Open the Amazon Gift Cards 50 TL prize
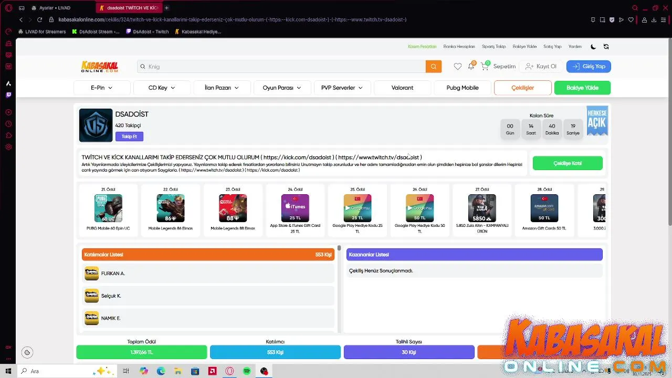This screenshot has height=378, width=672. pos(544,210)
